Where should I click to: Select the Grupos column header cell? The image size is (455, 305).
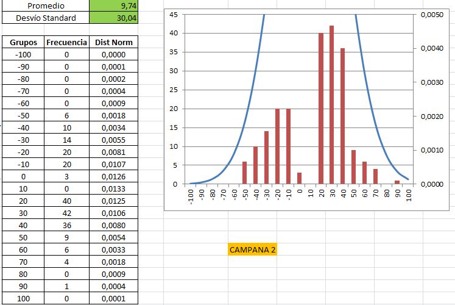[x=24, y=43]
